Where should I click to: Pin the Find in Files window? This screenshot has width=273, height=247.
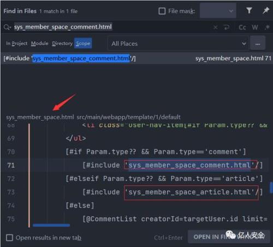266,10
